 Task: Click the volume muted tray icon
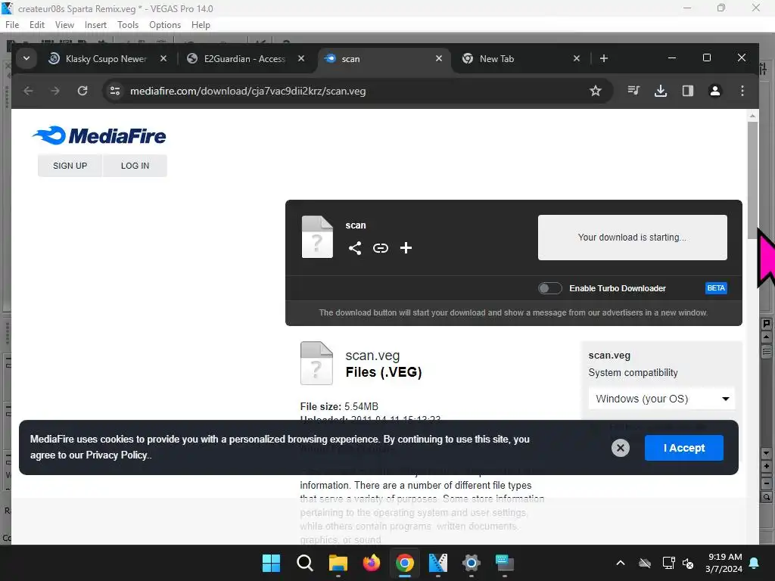688,563
